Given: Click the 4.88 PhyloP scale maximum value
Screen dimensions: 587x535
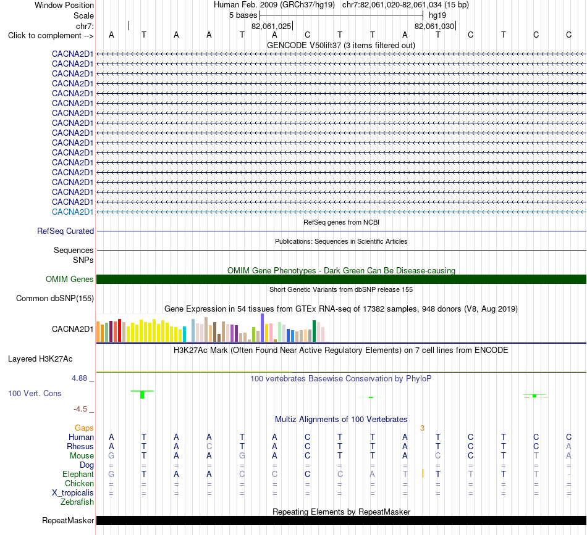Looking at the screenshot, I should 79,378.
